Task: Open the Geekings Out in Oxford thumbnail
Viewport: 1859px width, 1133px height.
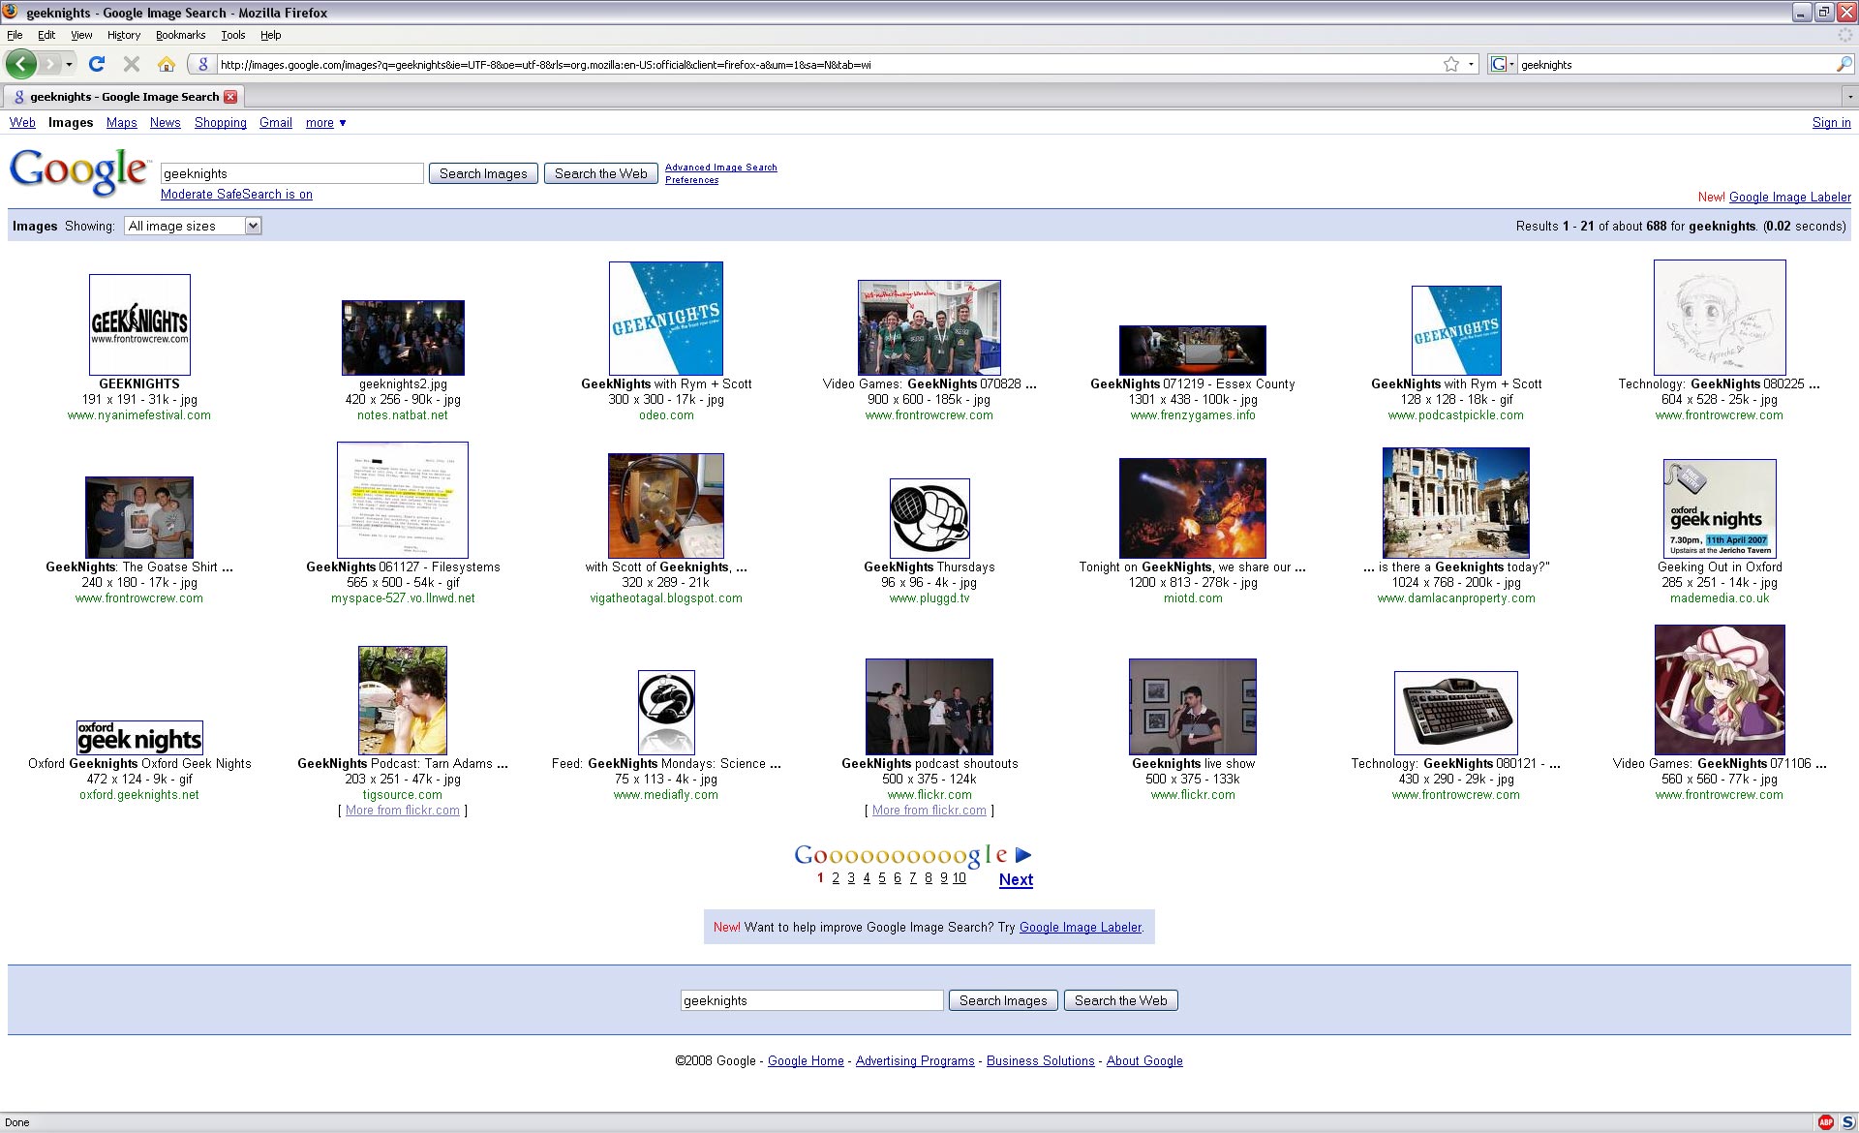Action: tap(1720, 508)
